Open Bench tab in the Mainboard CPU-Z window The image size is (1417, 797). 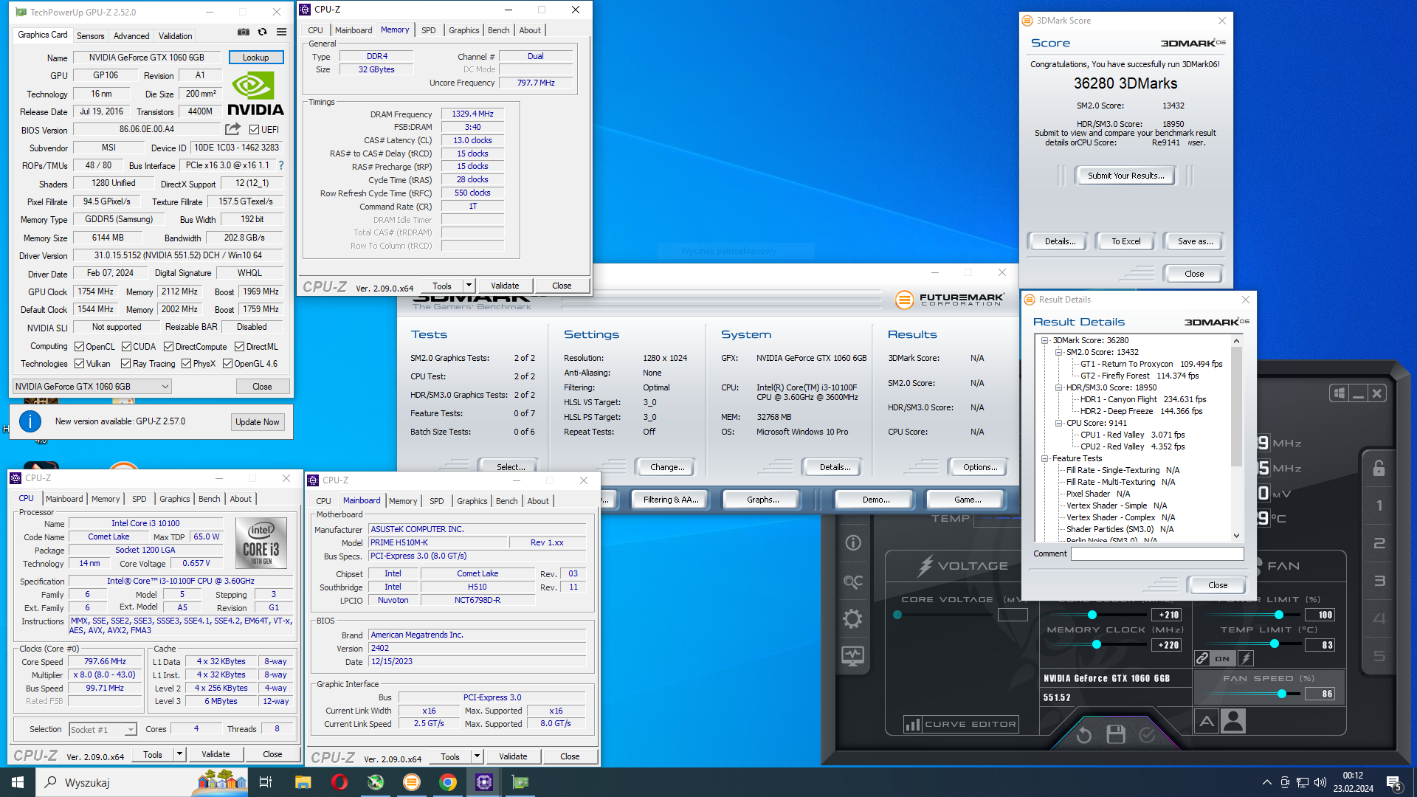(506, 501)
